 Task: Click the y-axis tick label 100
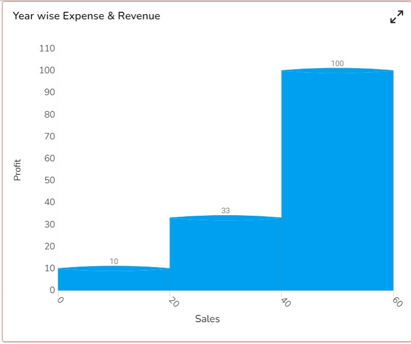point(47,70)
